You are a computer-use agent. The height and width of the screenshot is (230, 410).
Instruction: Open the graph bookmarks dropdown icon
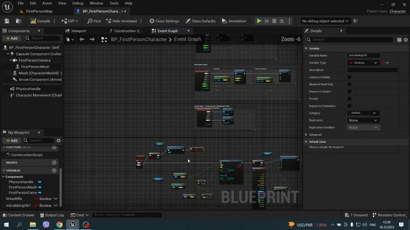pos(70,40)
